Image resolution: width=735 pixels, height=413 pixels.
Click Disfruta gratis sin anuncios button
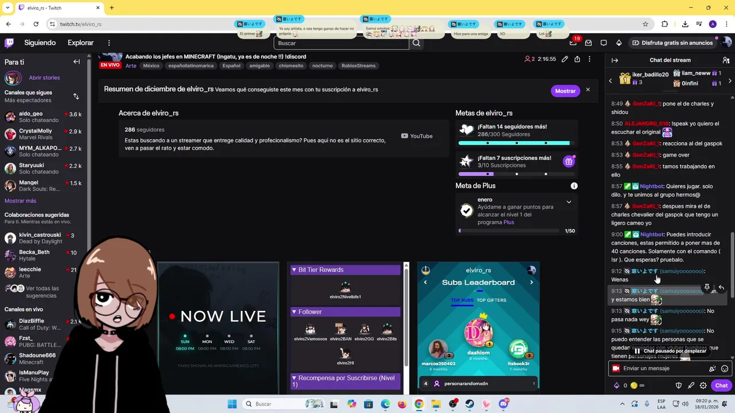[x=672, y=43]
